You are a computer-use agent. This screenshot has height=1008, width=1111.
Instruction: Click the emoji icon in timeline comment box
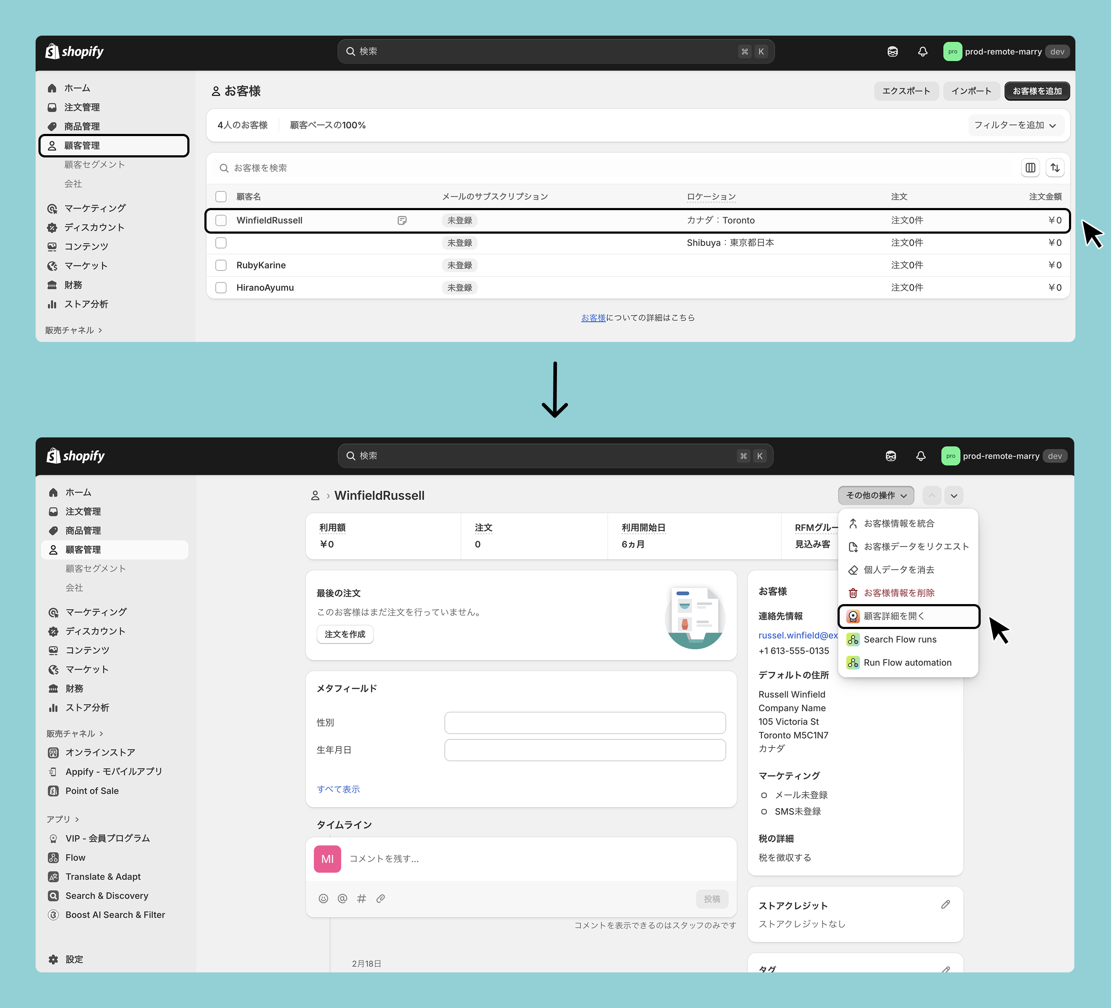tap(323, 898)
